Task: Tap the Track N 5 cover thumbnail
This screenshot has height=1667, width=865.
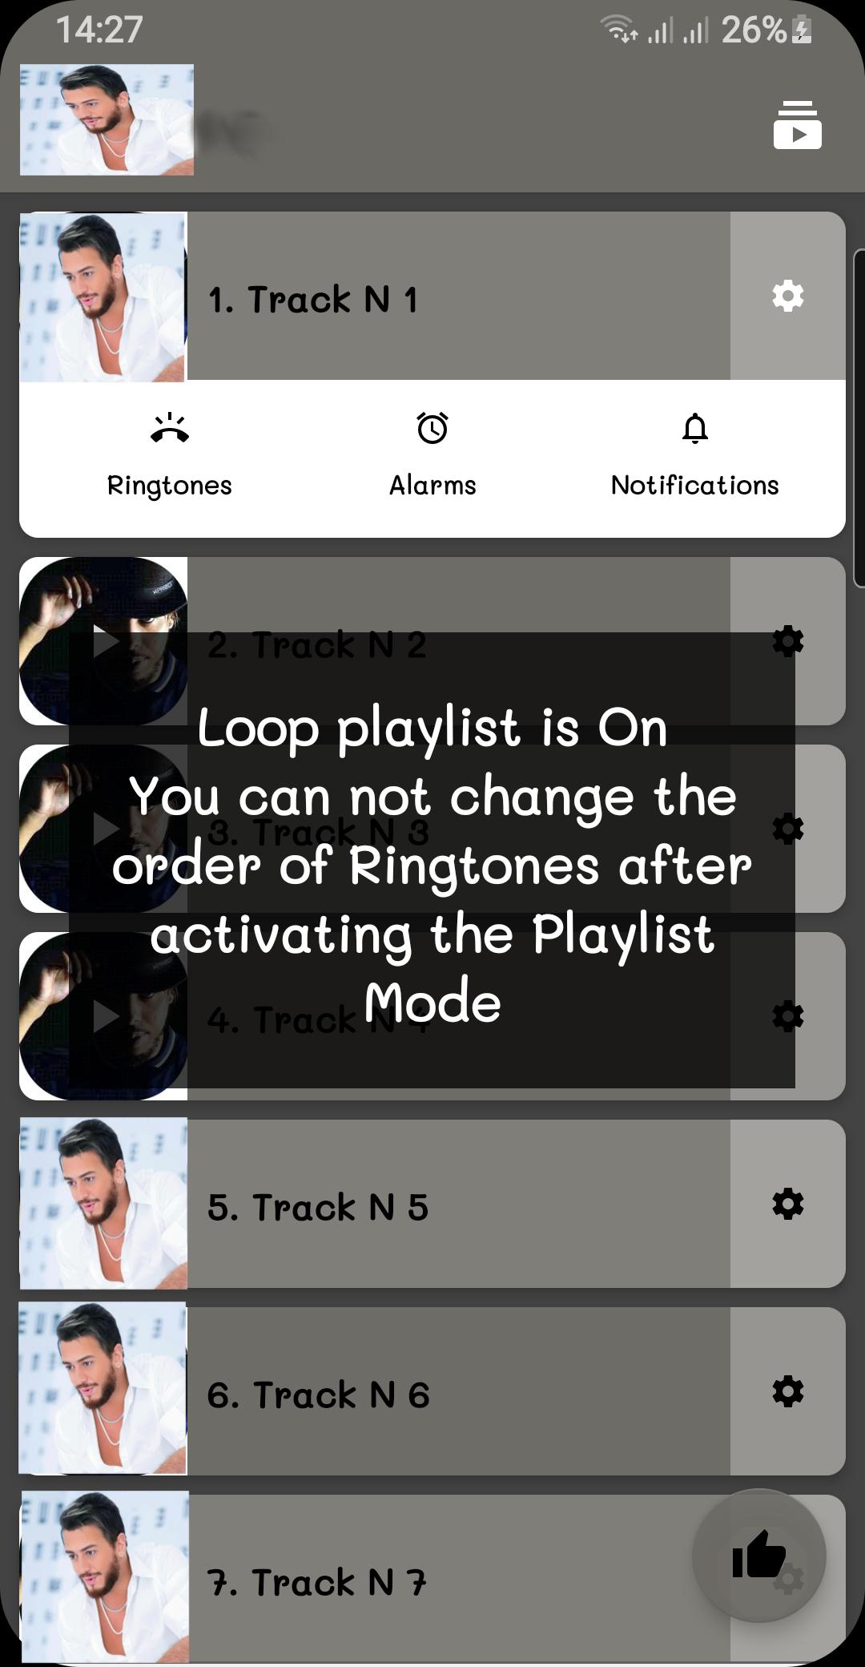Action: click(103, 1204)
